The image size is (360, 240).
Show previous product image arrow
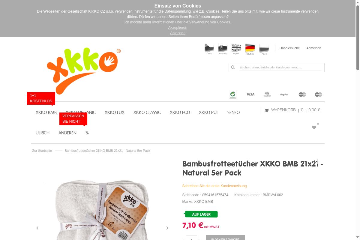click(37, 228)
